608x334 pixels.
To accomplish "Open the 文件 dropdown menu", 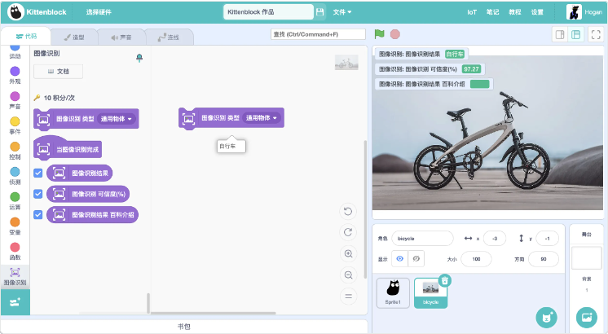I will [342, 12].
